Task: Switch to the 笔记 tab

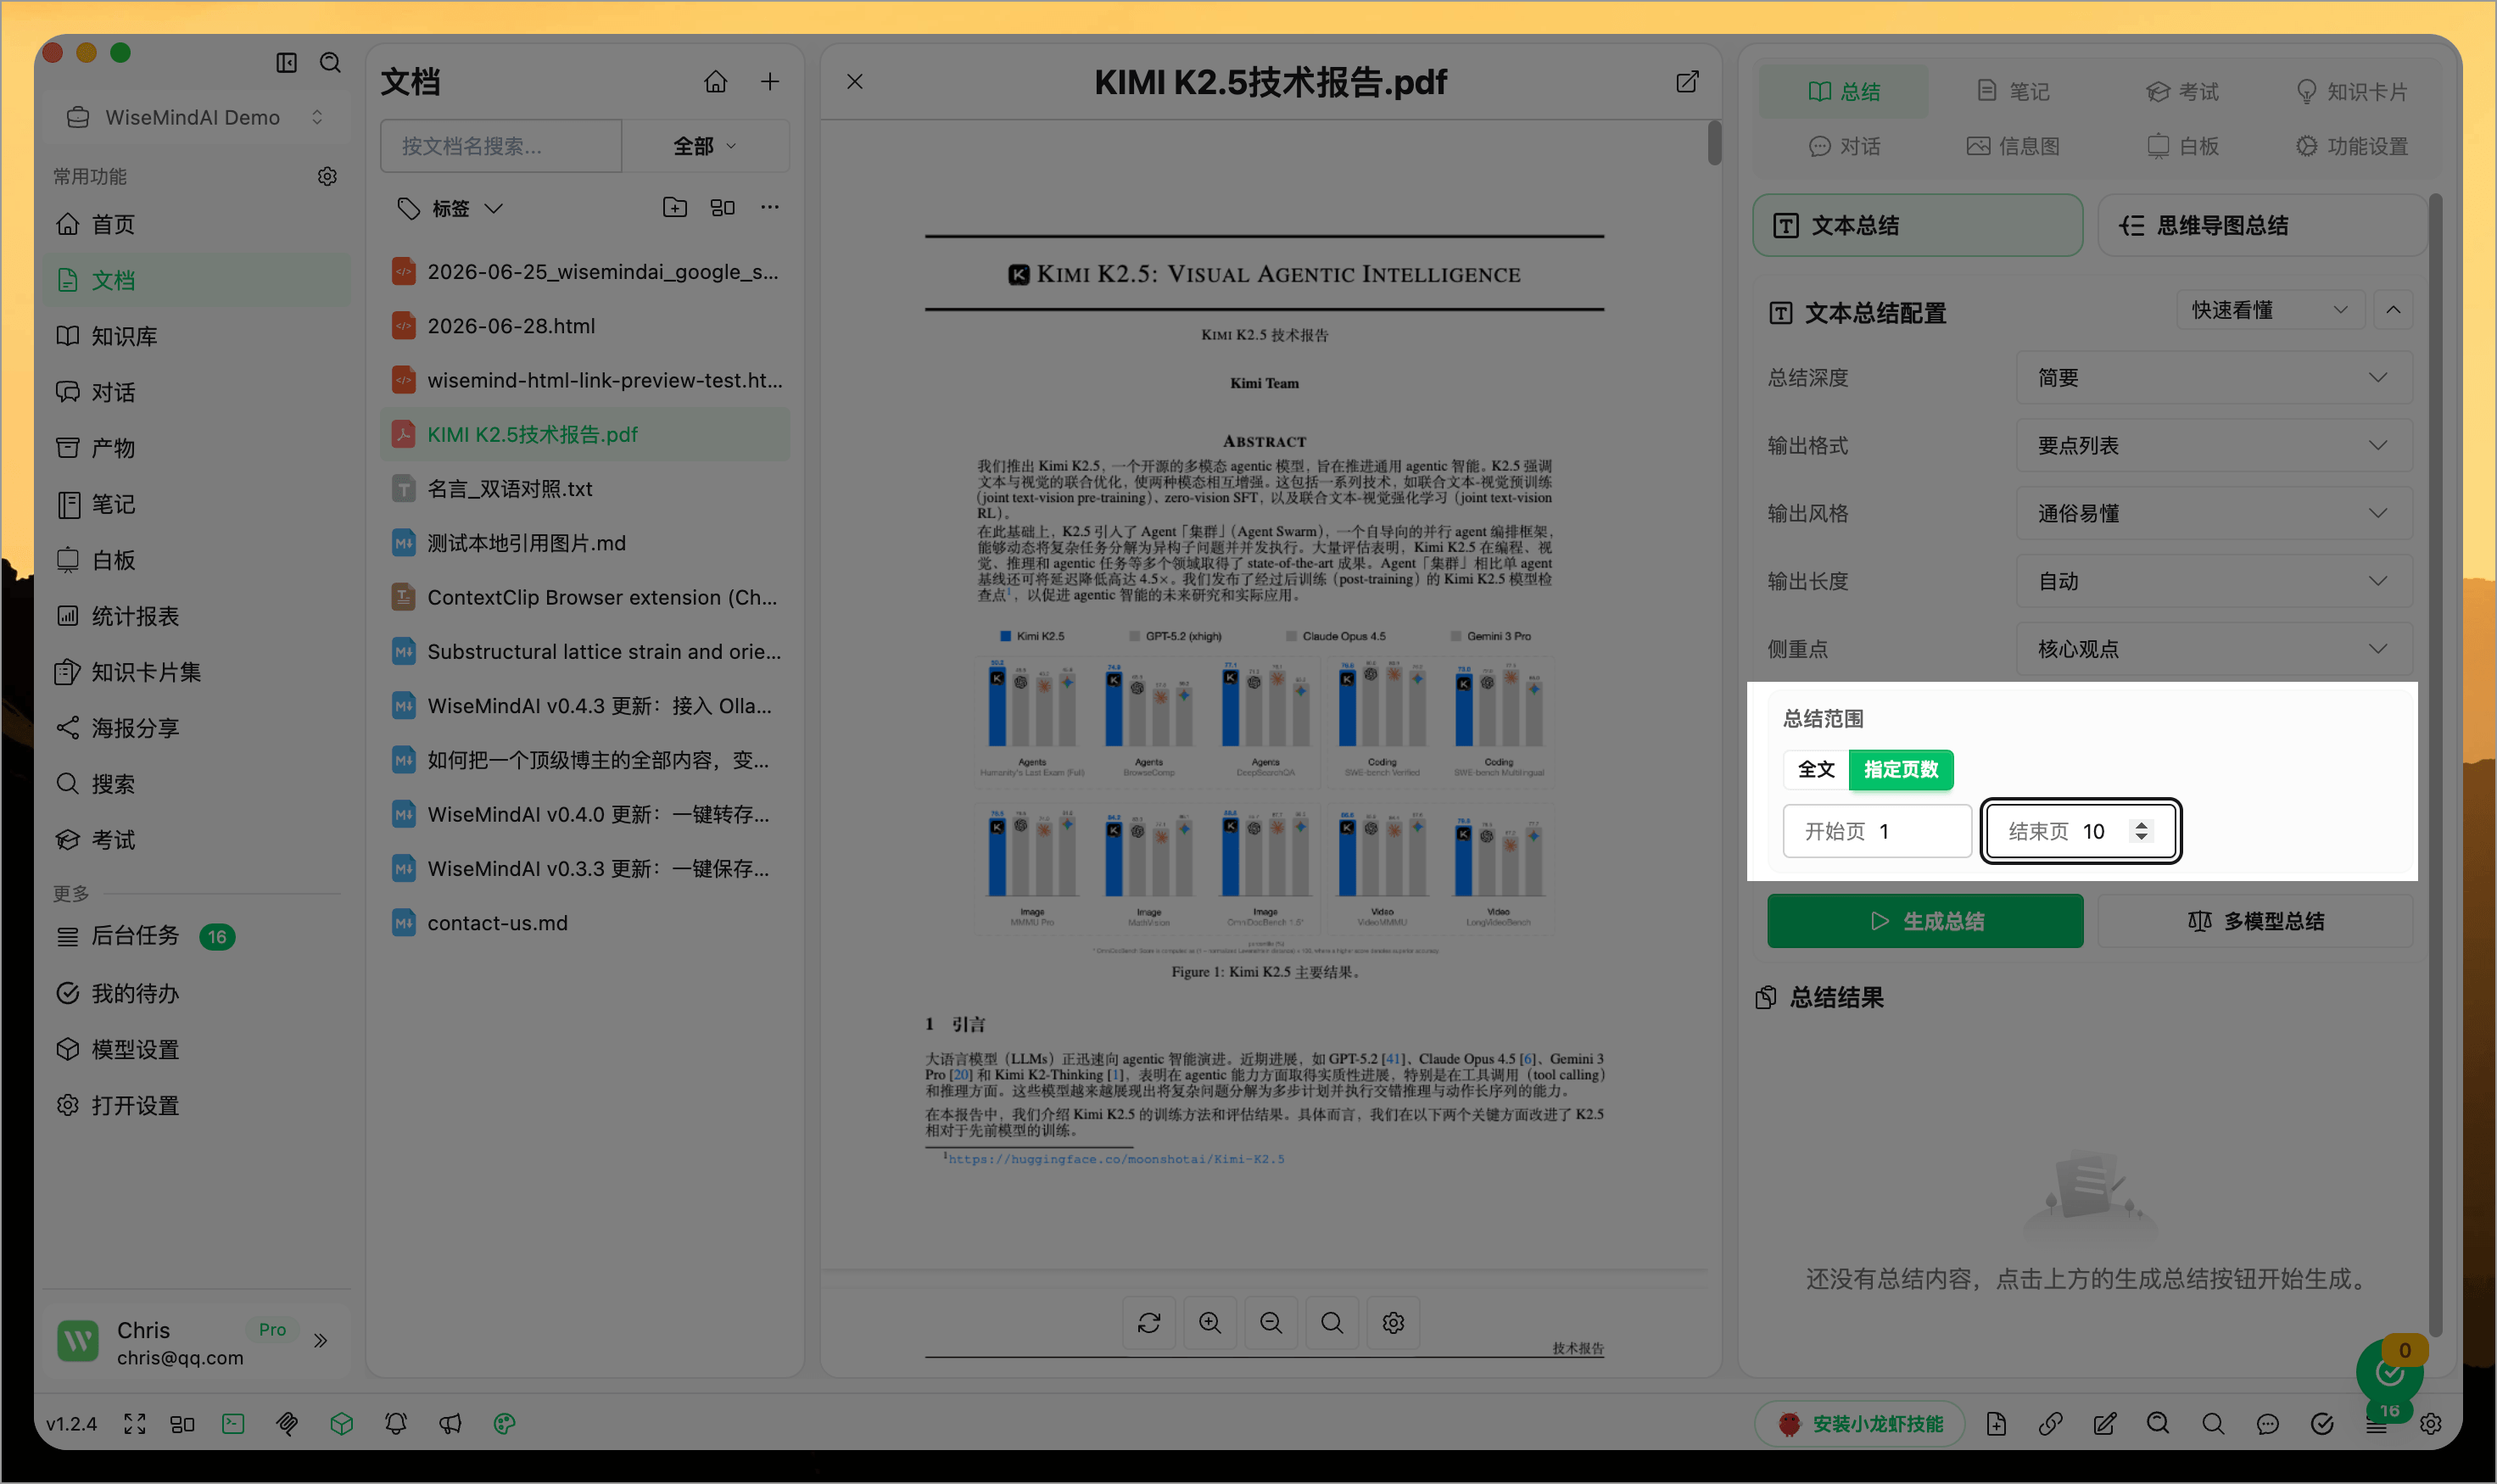Action: click(x=2013, y=92)
